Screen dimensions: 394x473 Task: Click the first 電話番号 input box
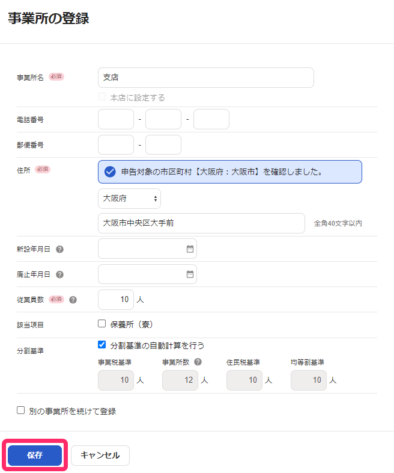coord(116,119)
